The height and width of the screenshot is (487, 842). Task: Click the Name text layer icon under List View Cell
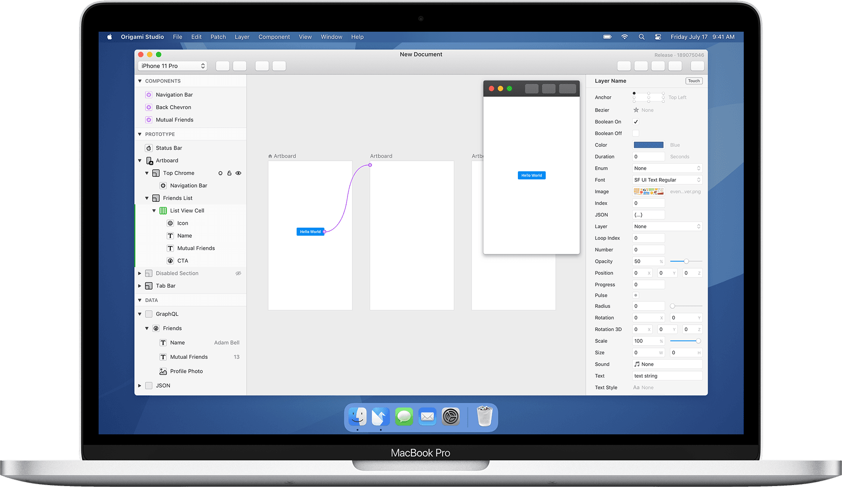(x=170, y=236)
